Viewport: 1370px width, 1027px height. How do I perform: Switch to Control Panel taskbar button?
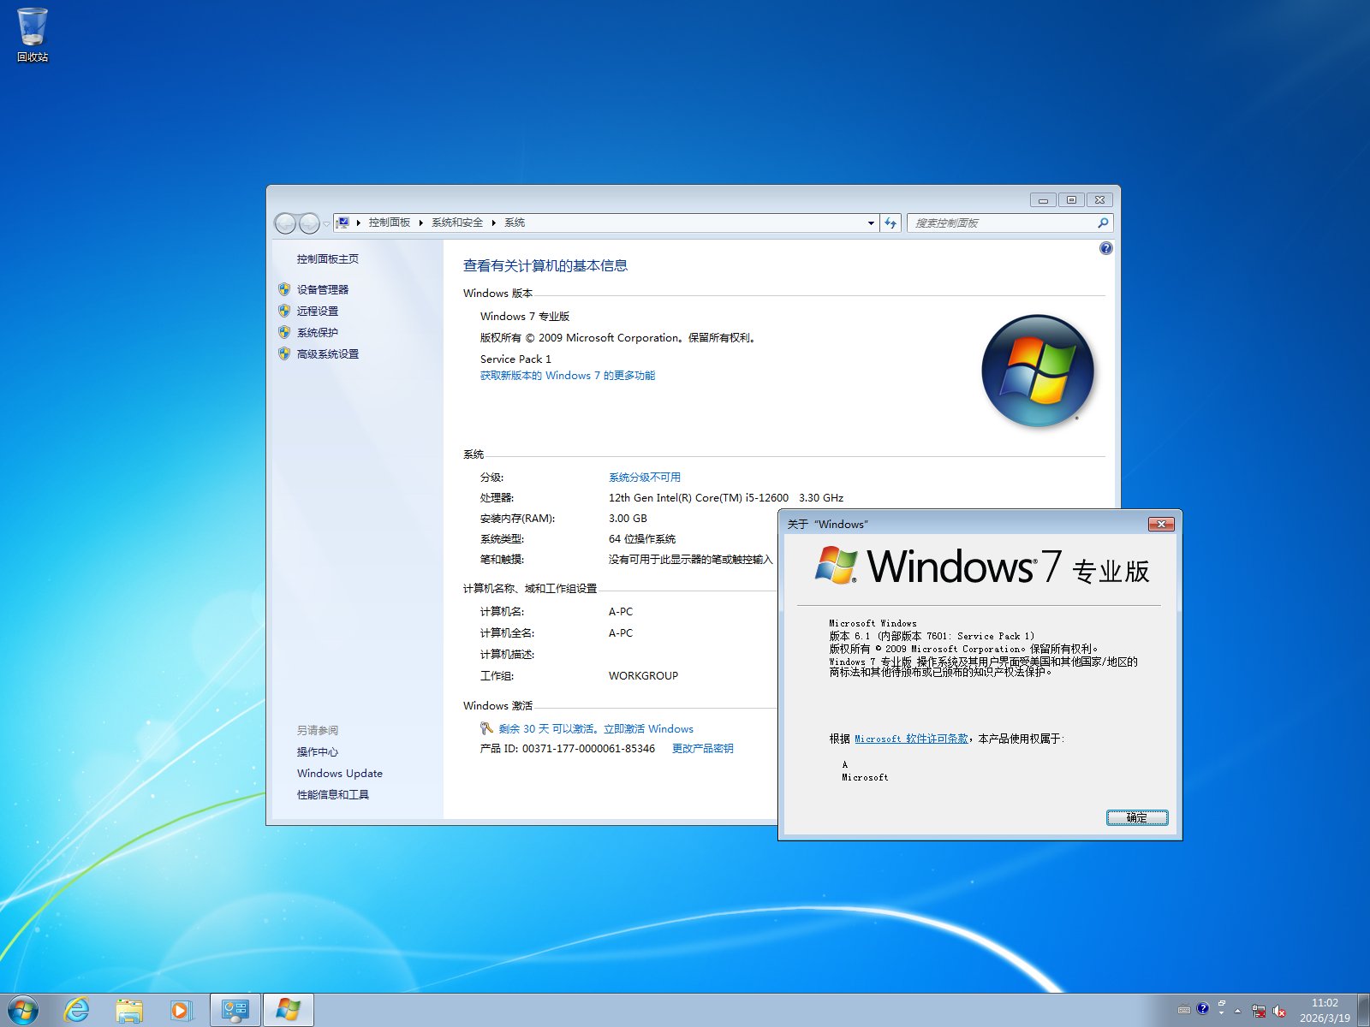coord(235,1011)
